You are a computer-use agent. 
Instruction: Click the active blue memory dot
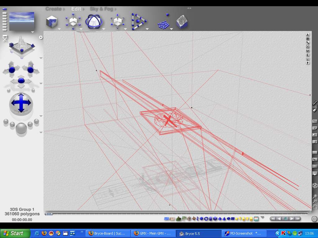coord(4,9)
